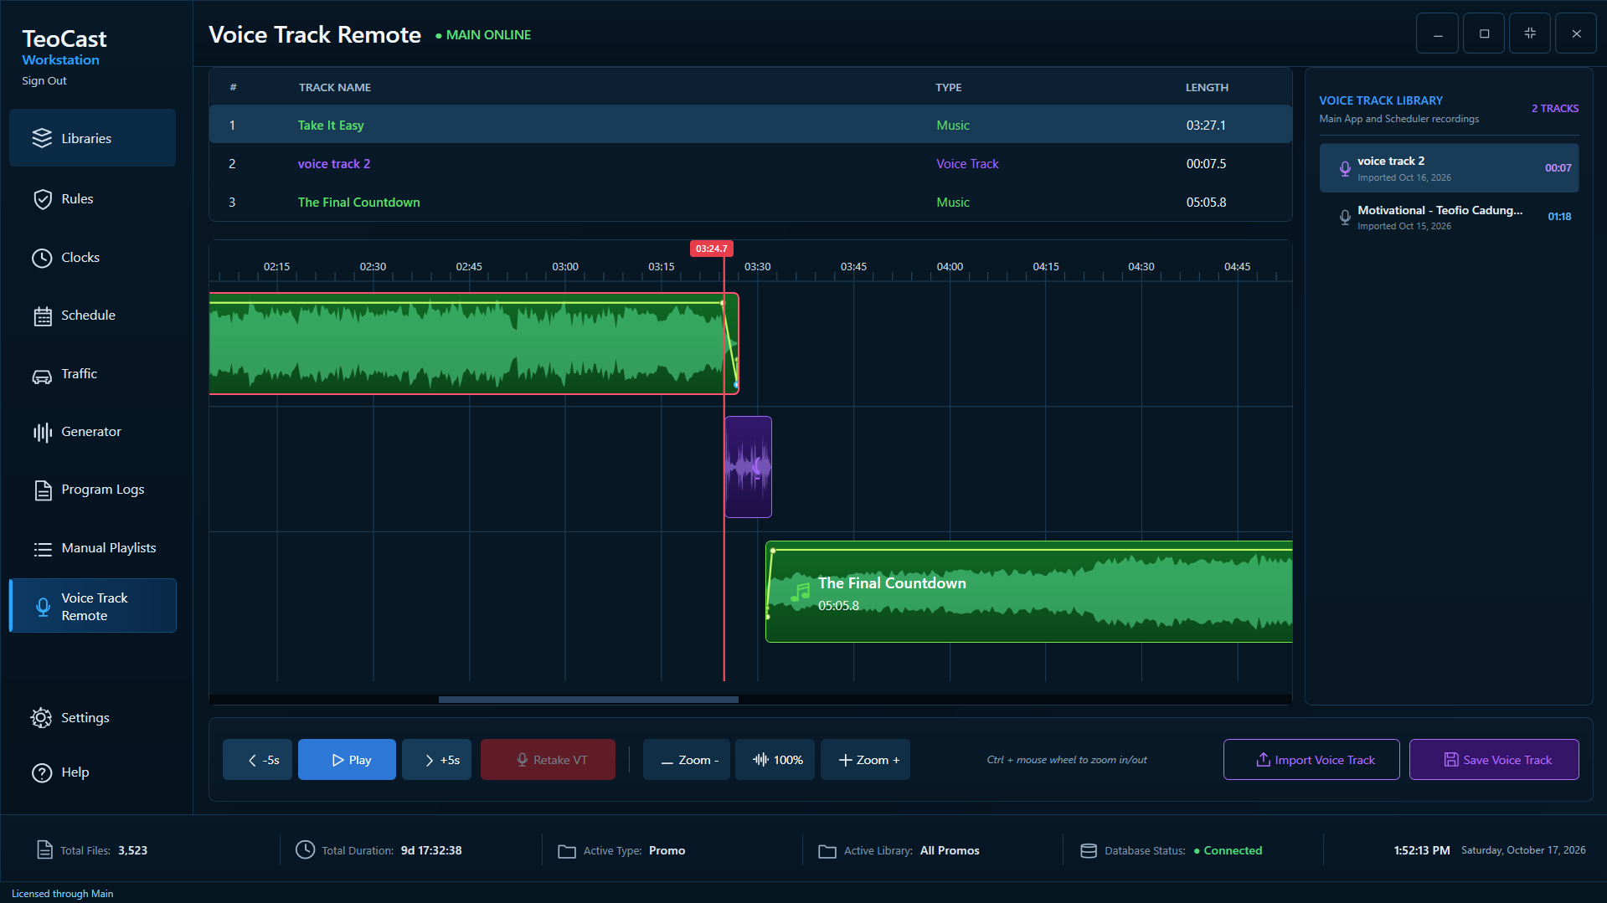Viewport: 1607px width, 903px height.
Task: Click the compress window icon in title bar
Action: pyautogui.click(x=1530, y=33)
